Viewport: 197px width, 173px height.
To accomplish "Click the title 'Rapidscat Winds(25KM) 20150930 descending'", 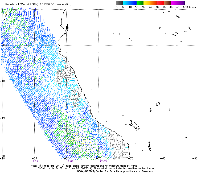I will coord(38,5).
